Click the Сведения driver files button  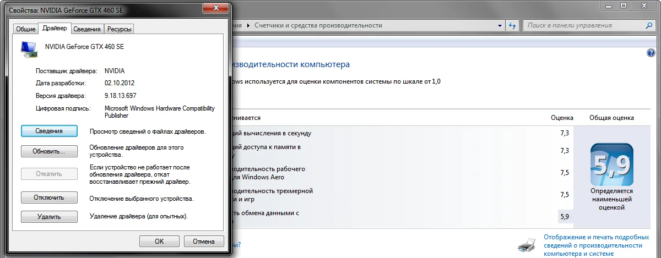[x=49, y=131]
